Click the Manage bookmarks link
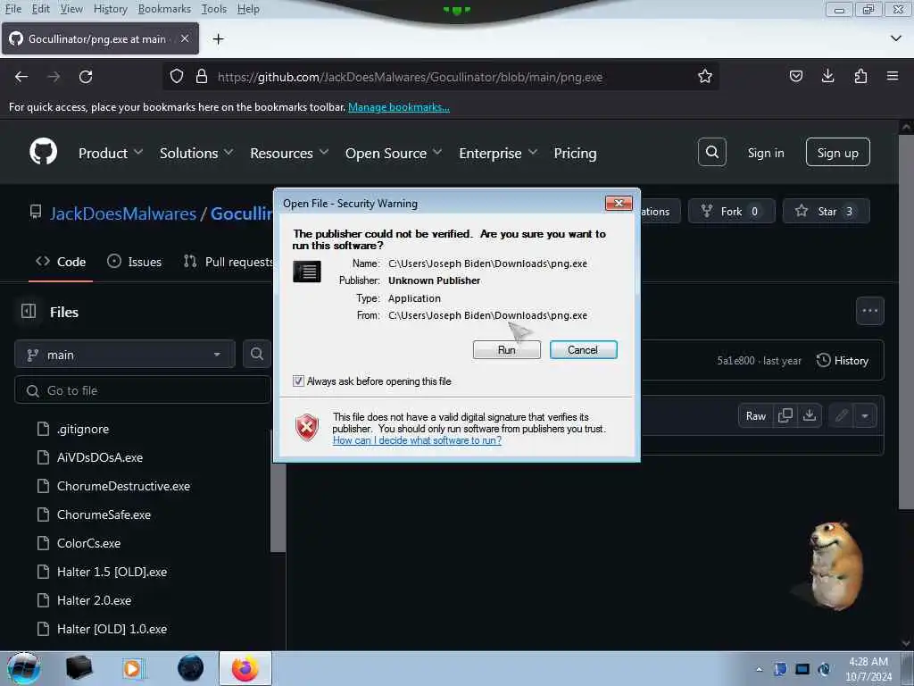 (x=399, y=107)
